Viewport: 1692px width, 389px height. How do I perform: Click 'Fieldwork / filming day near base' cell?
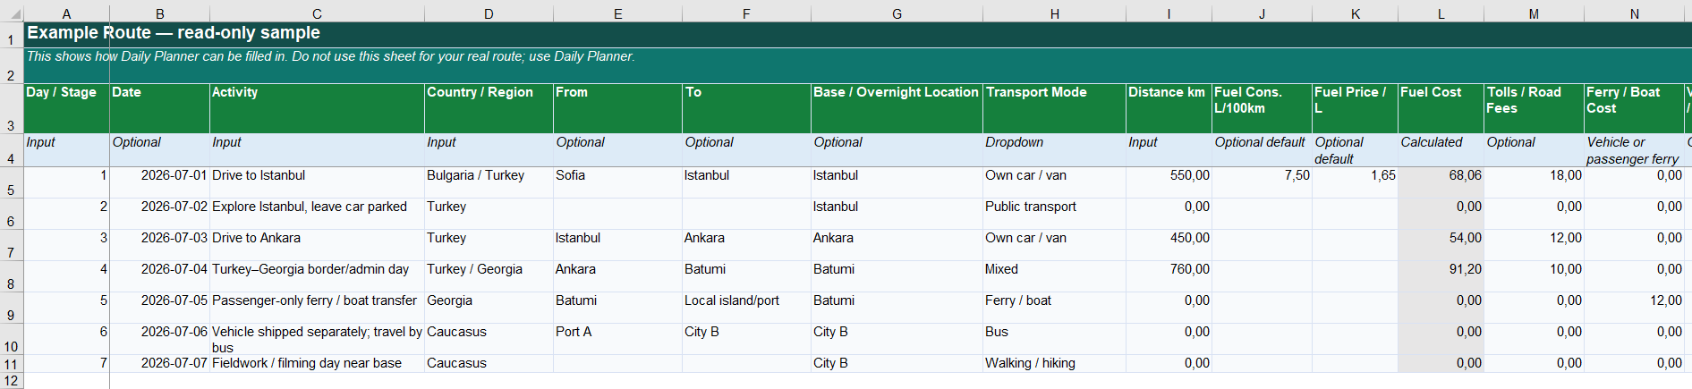tap(317, 363)
